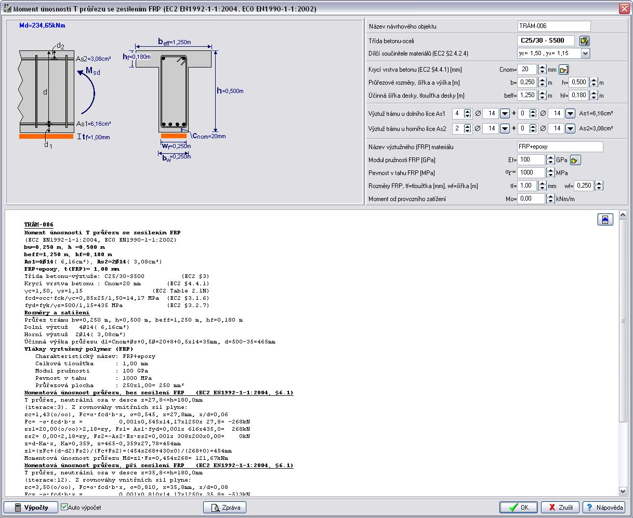
Task: Click the FRP material name field
Action: pyautogui.click(x=560, y=147)
